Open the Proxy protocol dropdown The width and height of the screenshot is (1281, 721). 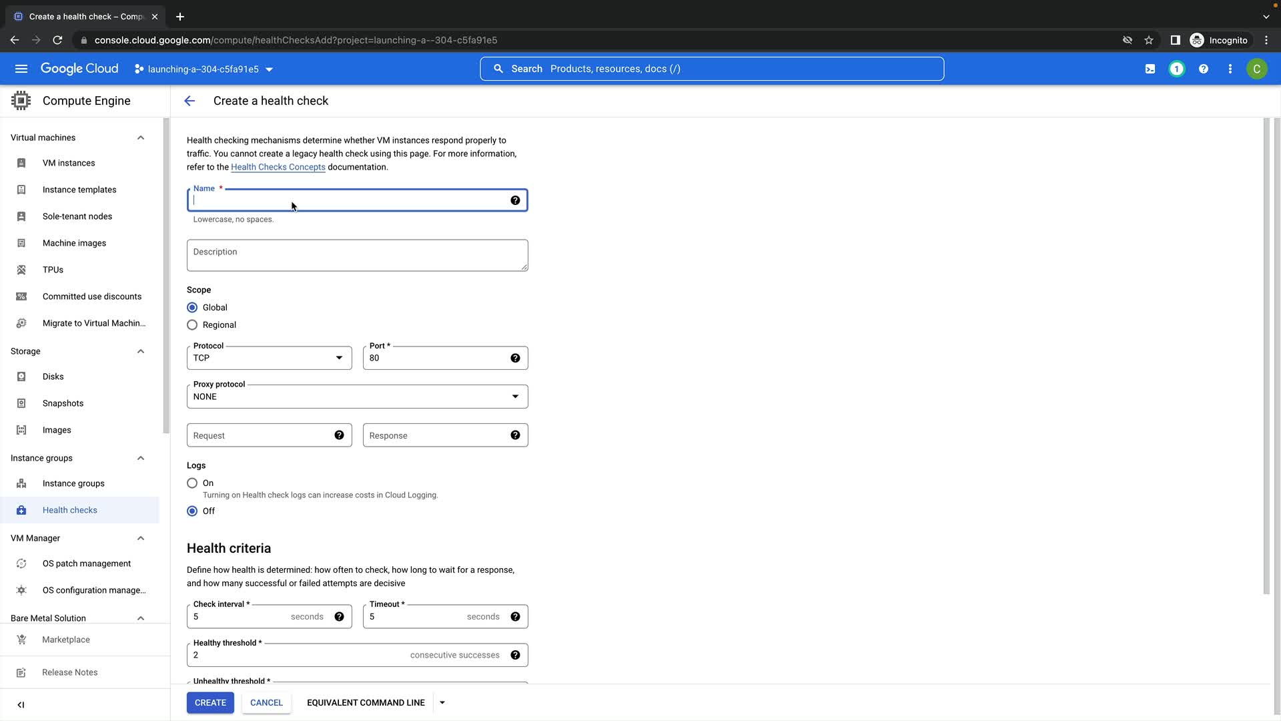tap(357, 397)
